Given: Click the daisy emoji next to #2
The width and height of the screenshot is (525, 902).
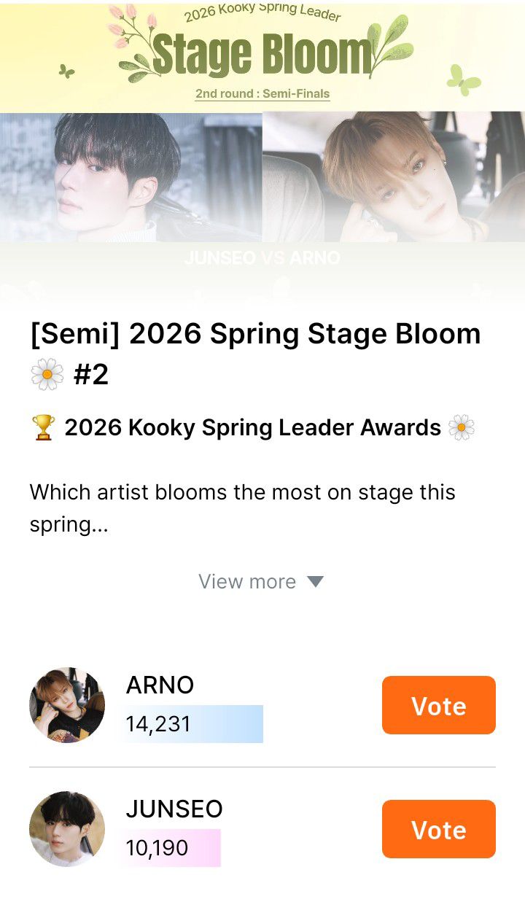Looking at the screenshot, I should [47, 375].
